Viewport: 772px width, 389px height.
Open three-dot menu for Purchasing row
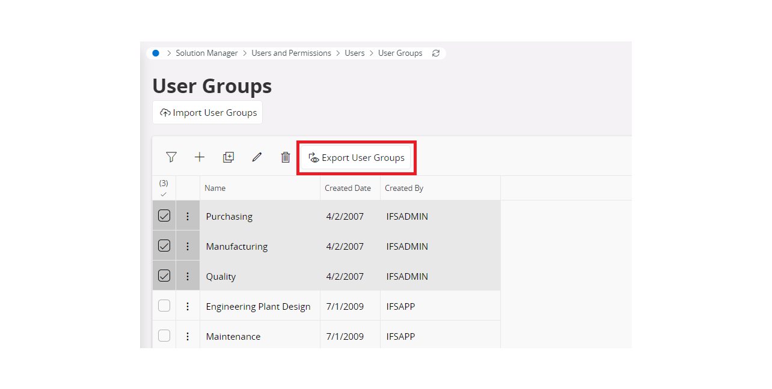pos(188,216)
